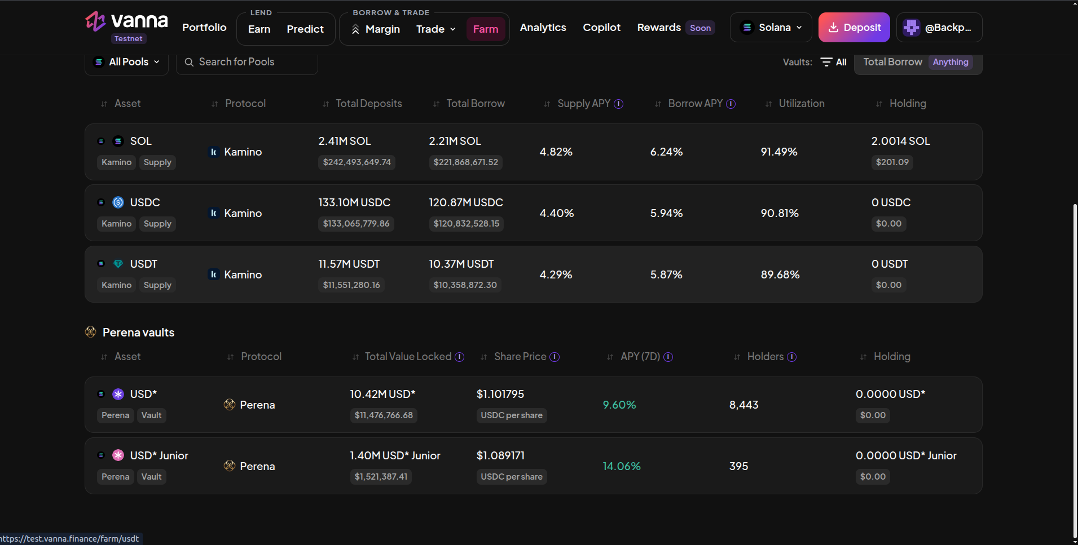Open the @Backp... account menu
This screenshot has height=545, width=1078.
[939, 28]
